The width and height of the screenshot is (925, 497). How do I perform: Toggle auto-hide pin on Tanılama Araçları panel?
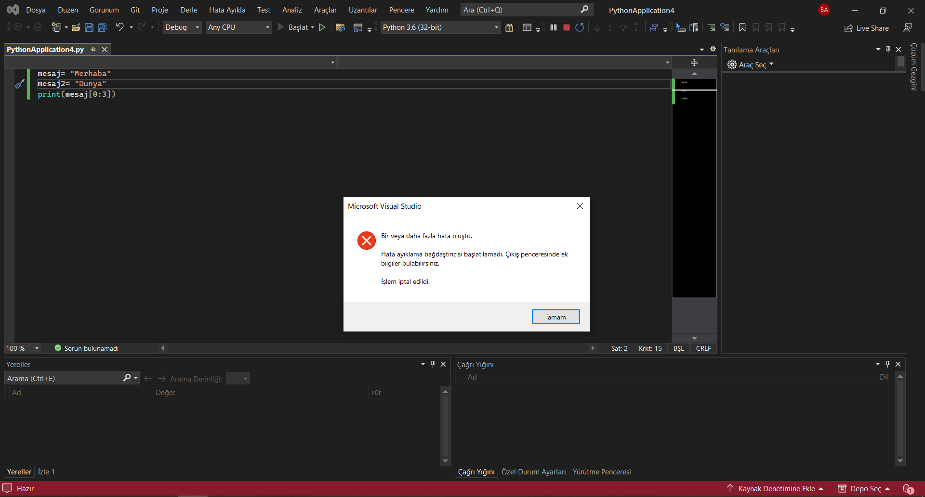[x=888, y=50]
